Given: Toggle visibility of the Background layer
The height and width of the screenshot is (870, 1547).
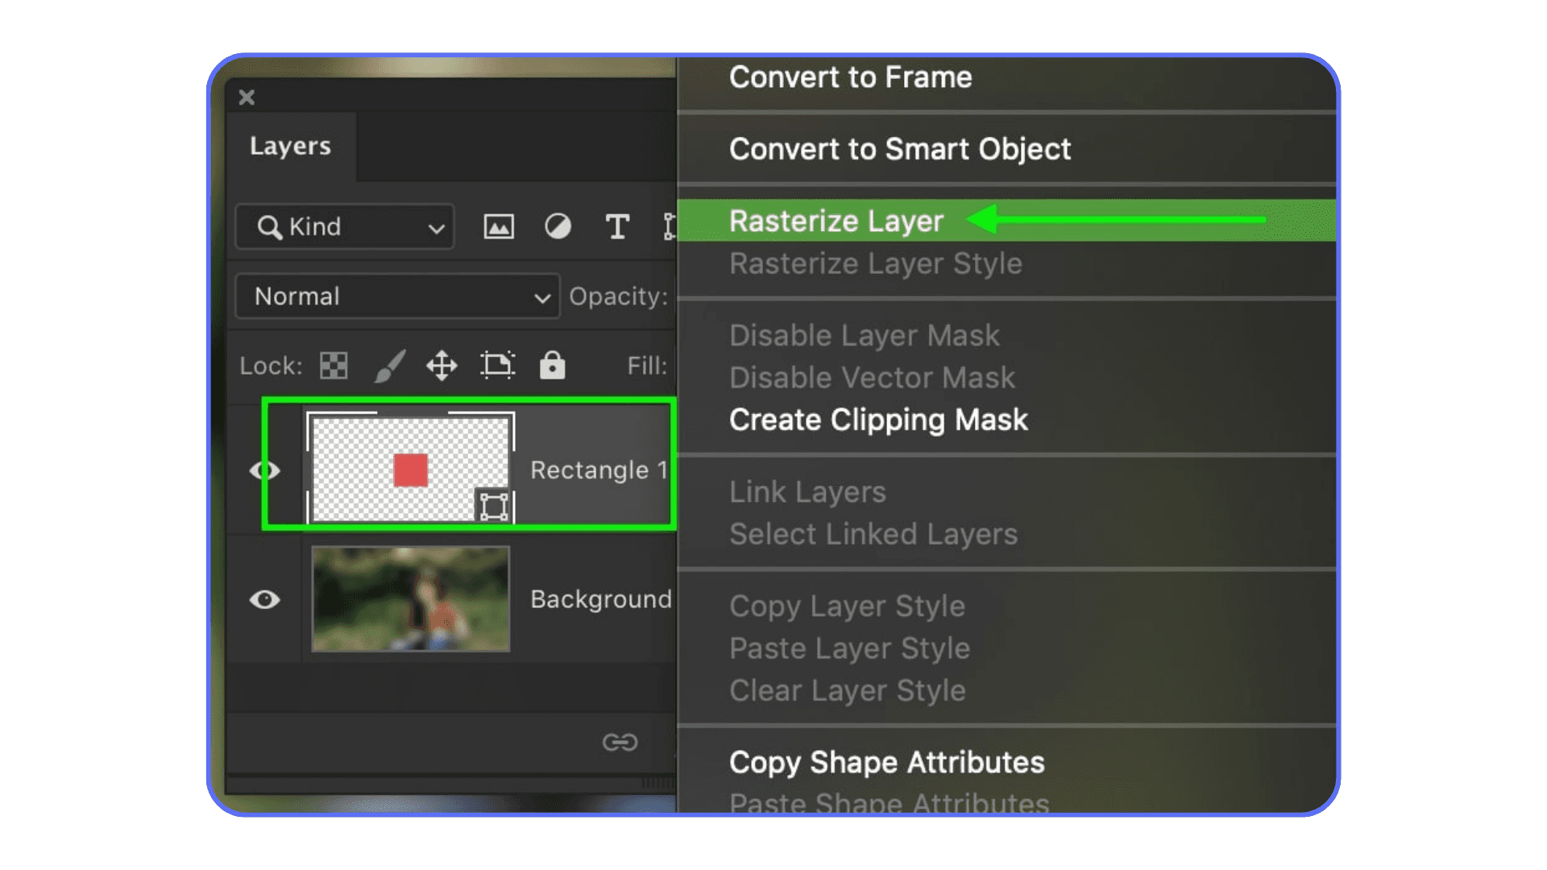Looking at the screenshot, I should pos(263,599).
